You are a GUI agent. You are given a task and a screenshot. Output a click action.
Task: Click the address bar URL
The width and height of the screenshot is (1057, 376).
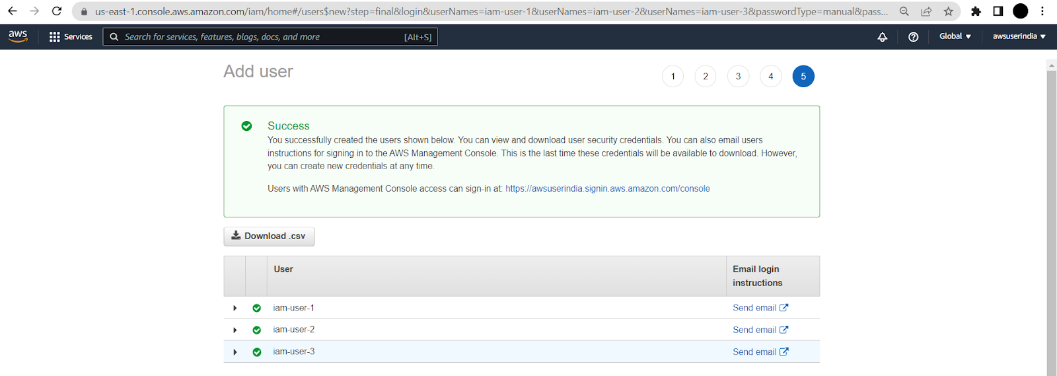491,11
